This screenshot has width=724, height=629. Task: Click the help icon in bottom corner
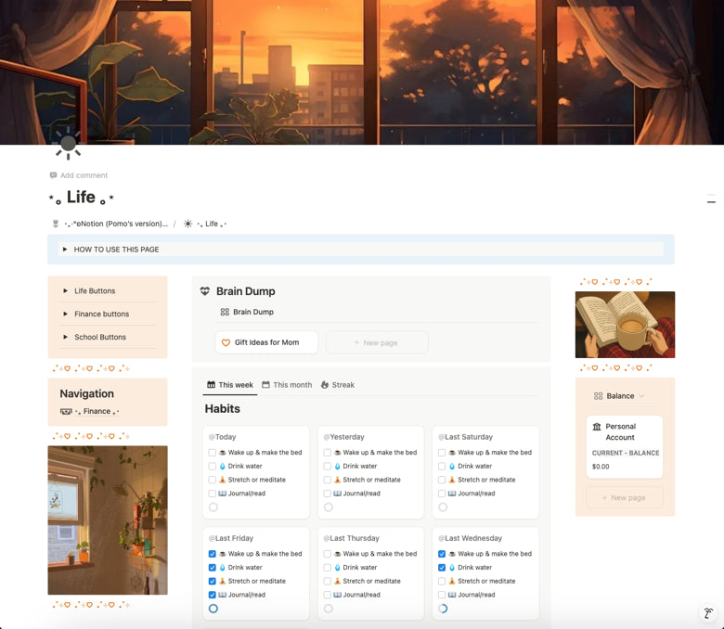coord(707,613)
